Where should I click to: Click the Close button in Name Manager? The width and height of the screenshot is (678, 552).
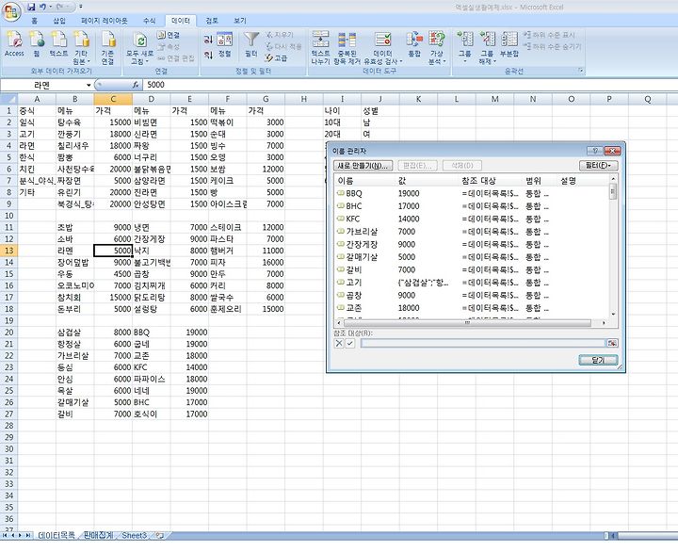click(598, 360)
